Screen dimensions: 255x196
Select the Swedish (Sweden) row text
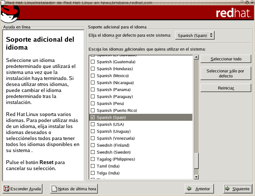pyautogui.click(x=114, y=152)
